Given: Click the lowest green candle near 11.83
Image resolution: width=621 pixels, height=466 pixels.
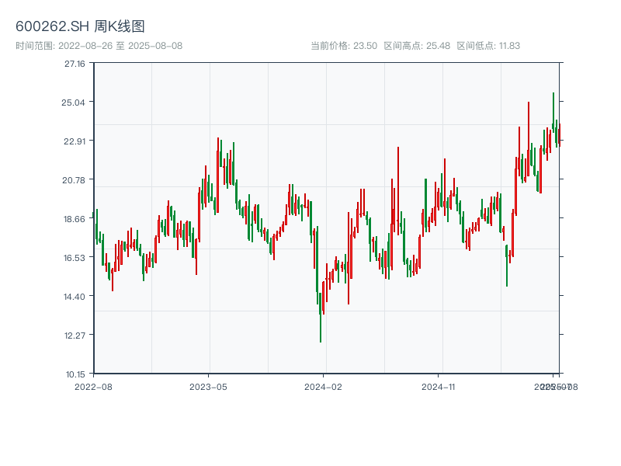Looking at the screenshot, I should pos(321,318).
